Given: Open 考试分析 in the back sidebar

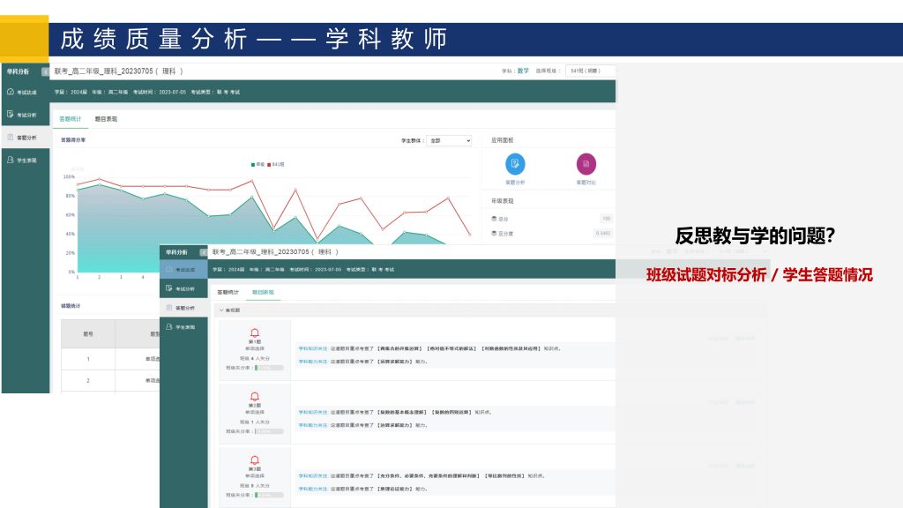Looking at the screenshot, I should click(x=25, y=115).
